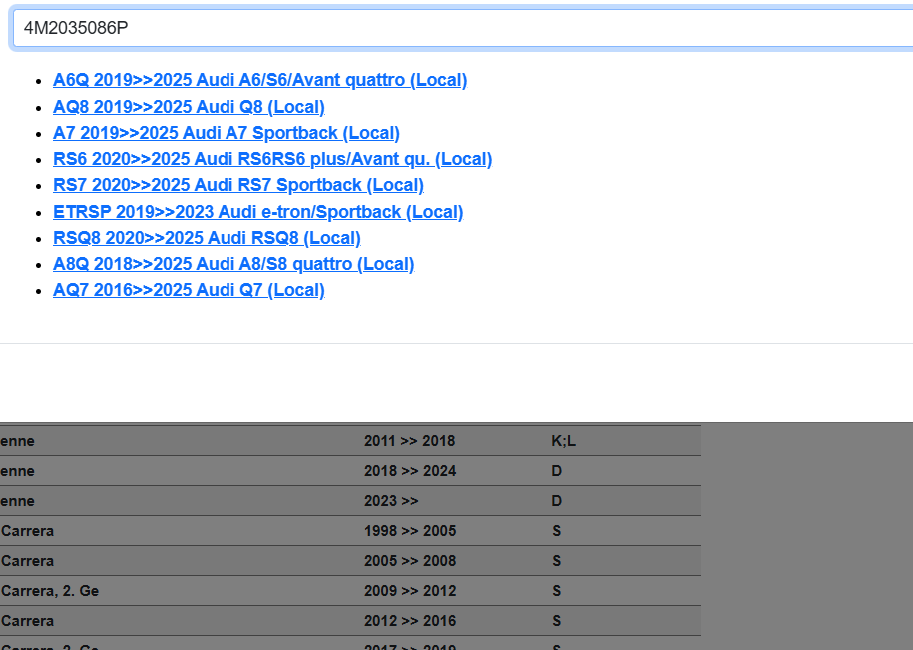This screenshot has width=913, height=650.
Task: Choose the AQ7 Audi Q7 link
Action: (x=189, y=290)
